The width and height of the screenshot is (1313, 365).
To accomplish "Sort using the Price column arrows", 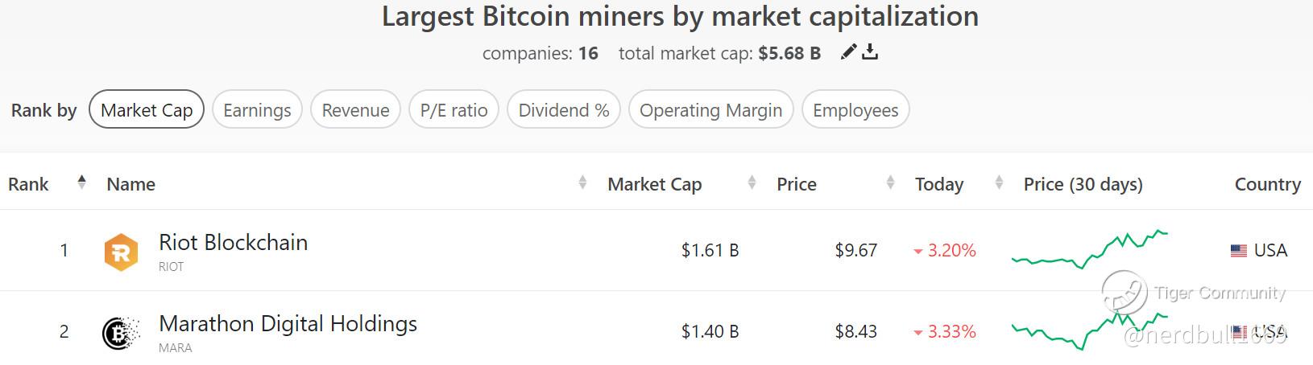I will pos(890,183).
